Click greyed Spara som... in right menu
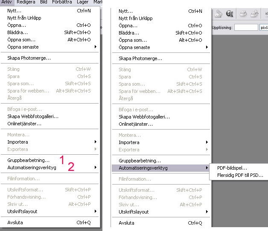268x231 pixels. point(161,84)
